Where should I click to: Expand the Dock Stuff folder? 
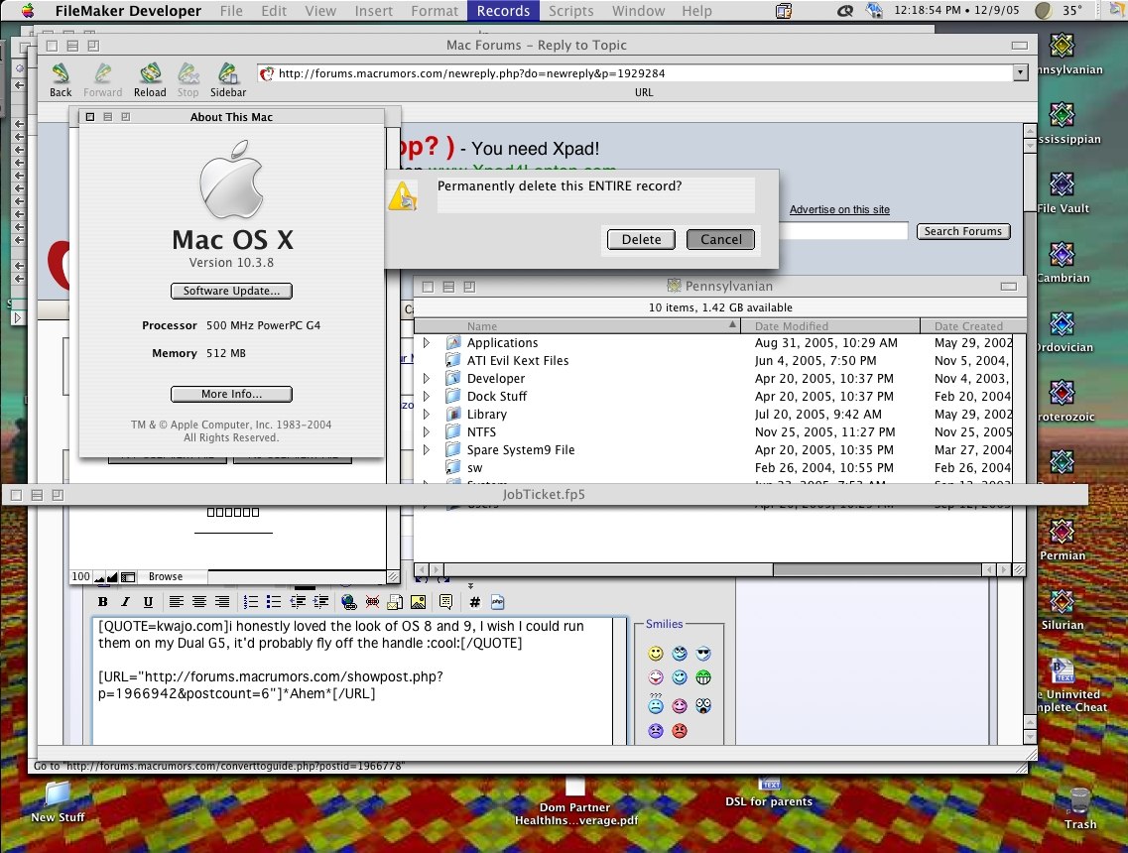coord(427,397)
